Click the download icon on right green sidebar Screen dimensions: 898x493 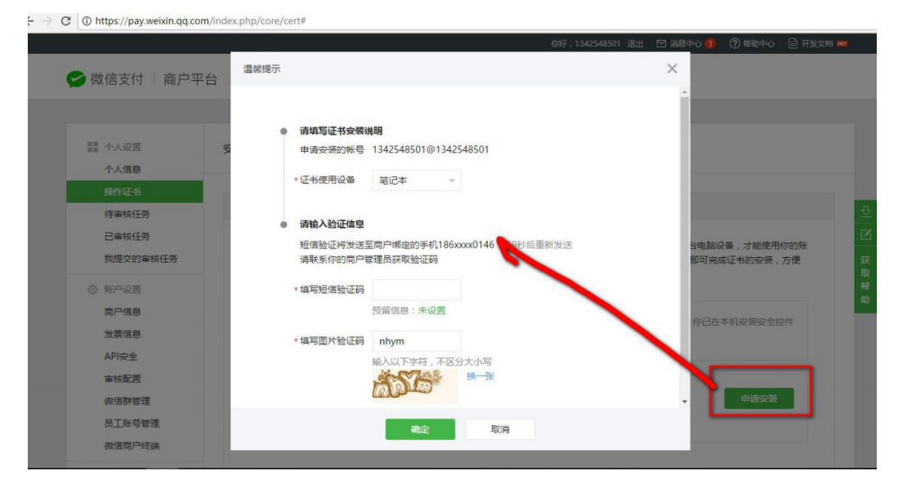pyautogui.click(x=867, y=212)
